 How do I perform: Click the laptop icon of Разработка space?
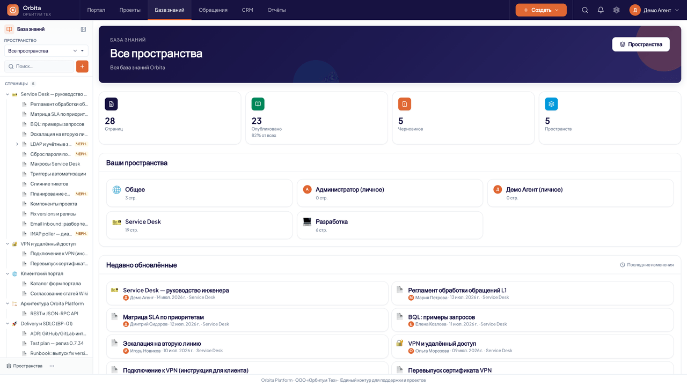(307, 222)
